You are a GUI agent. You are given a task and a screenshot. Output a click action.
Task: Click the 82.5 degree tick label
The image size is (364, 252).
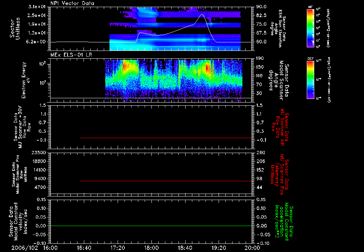tap(261, 15)
